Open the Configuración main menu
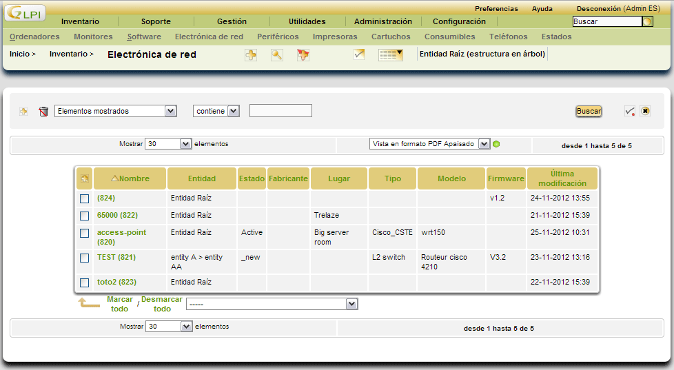The height and width of the screenshot is (370, 674). [x=459, y=21]
